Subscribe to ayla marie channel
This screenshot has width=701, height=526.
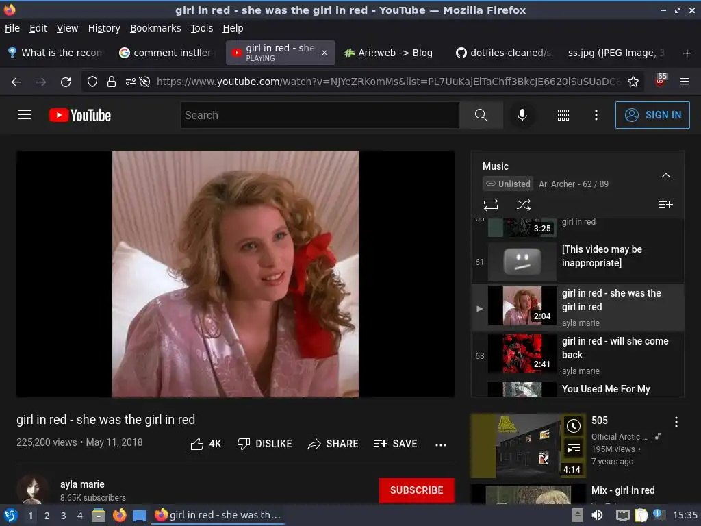pos(417,490)
